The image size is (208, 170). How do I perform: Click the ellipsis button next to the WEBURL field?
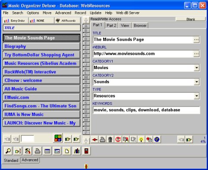[x=196, y=54]
